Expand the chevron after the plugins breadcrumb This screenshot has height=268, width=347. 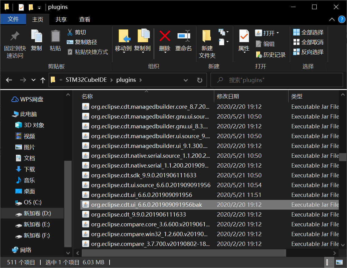pyautogui.click(x=140, y=80)
